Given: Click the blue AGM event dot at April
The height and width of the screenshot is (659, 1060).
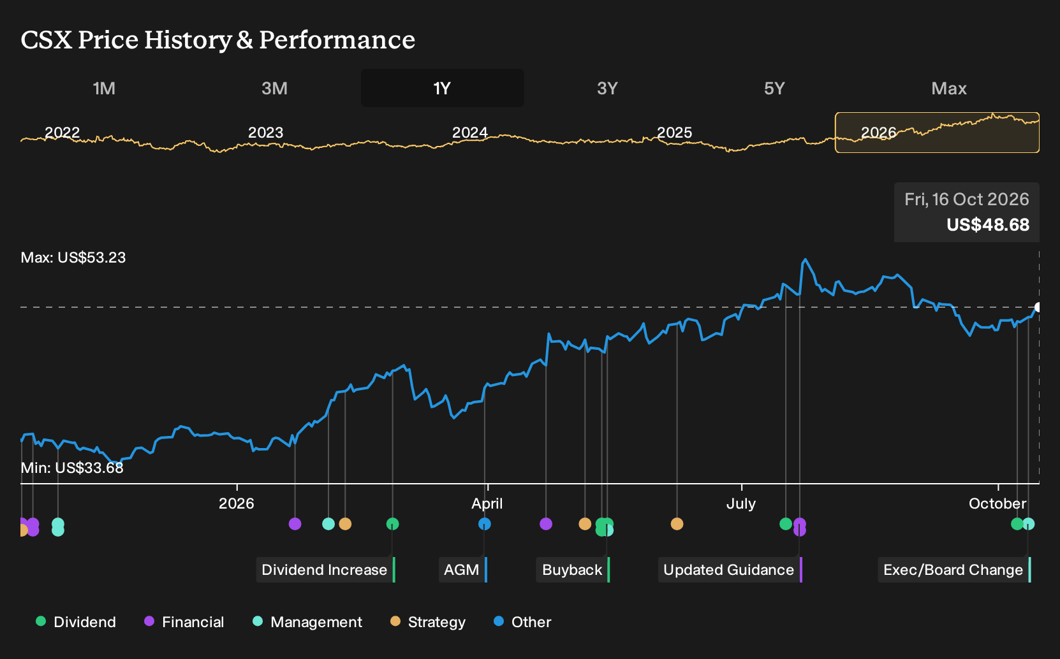Looking at the screenshot, I should coord(485,524).
